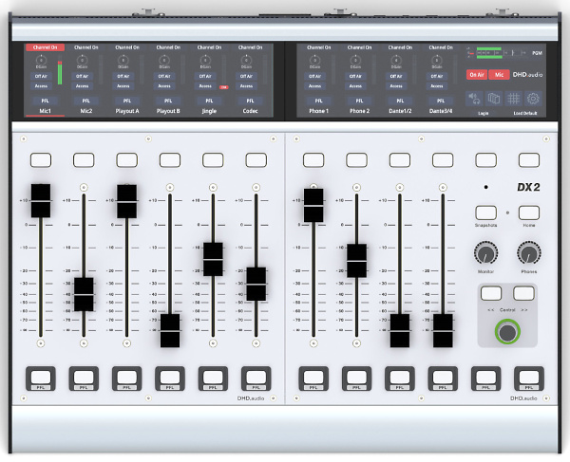Click the DGain knob for Playout A
570x462 pixels.
pos(123,60)
